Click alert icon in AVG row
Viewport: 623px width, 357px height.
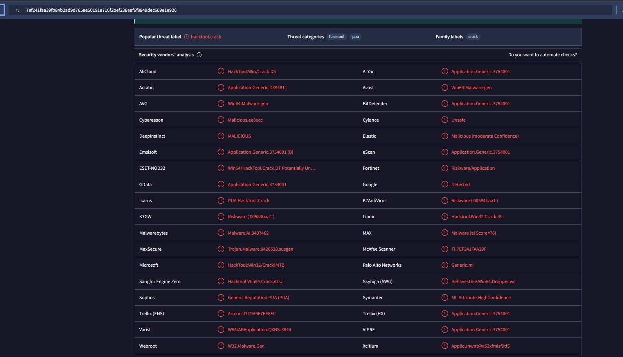221,104
